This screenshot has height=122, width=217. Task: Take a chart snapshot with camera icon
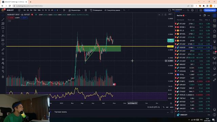click(201, 10)
